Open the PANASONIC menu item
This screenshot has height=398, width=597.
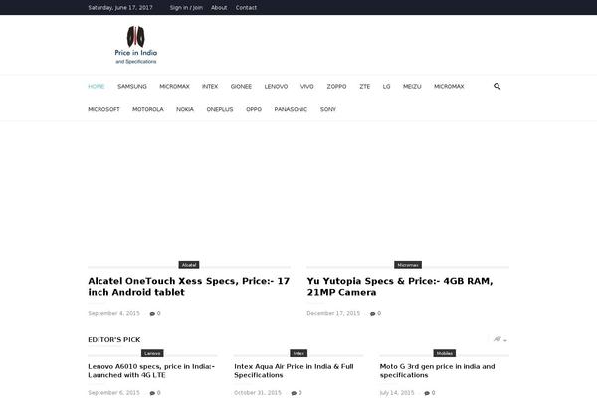tap(291, 109)
